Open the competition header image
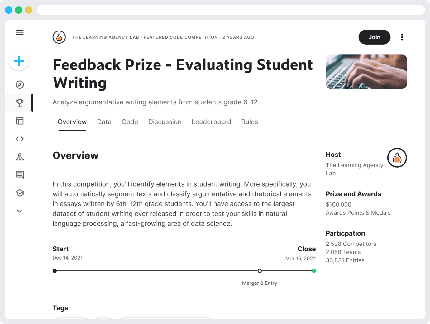 [366, 72]
